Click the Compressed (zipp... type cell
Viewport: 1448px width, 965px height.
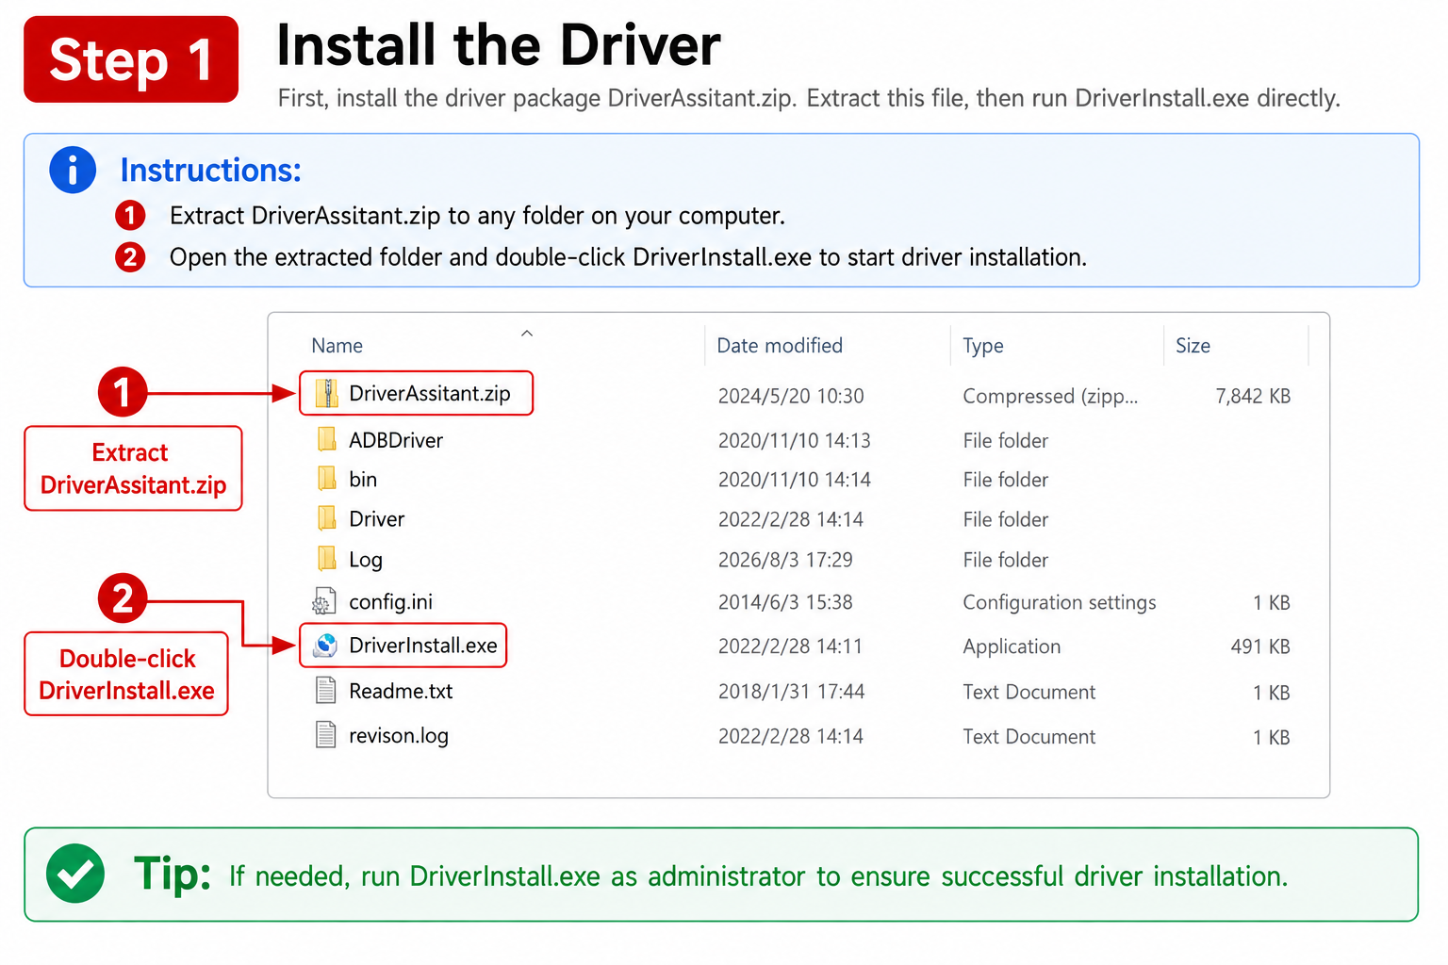point(1050,396)
